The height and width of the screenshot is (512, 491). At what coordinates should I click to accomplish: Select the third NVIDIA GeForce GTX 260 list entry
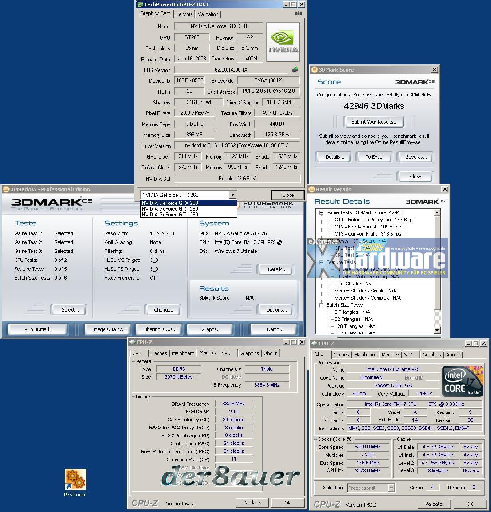(x=189, y=215)
